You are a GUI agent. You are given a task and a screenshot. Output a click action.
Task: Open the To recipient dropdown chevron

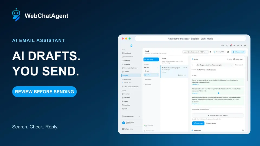pyautogui.click(x=232, y=65)
